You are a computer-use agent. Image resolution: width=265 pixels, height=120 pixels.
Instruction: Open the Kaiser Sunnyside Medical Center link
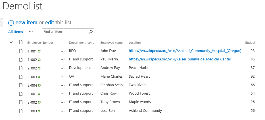click(x=180, y=59)
